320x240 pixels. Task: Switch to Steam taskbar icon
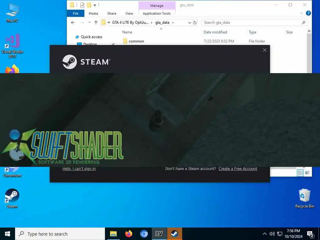tap(174, 234)
